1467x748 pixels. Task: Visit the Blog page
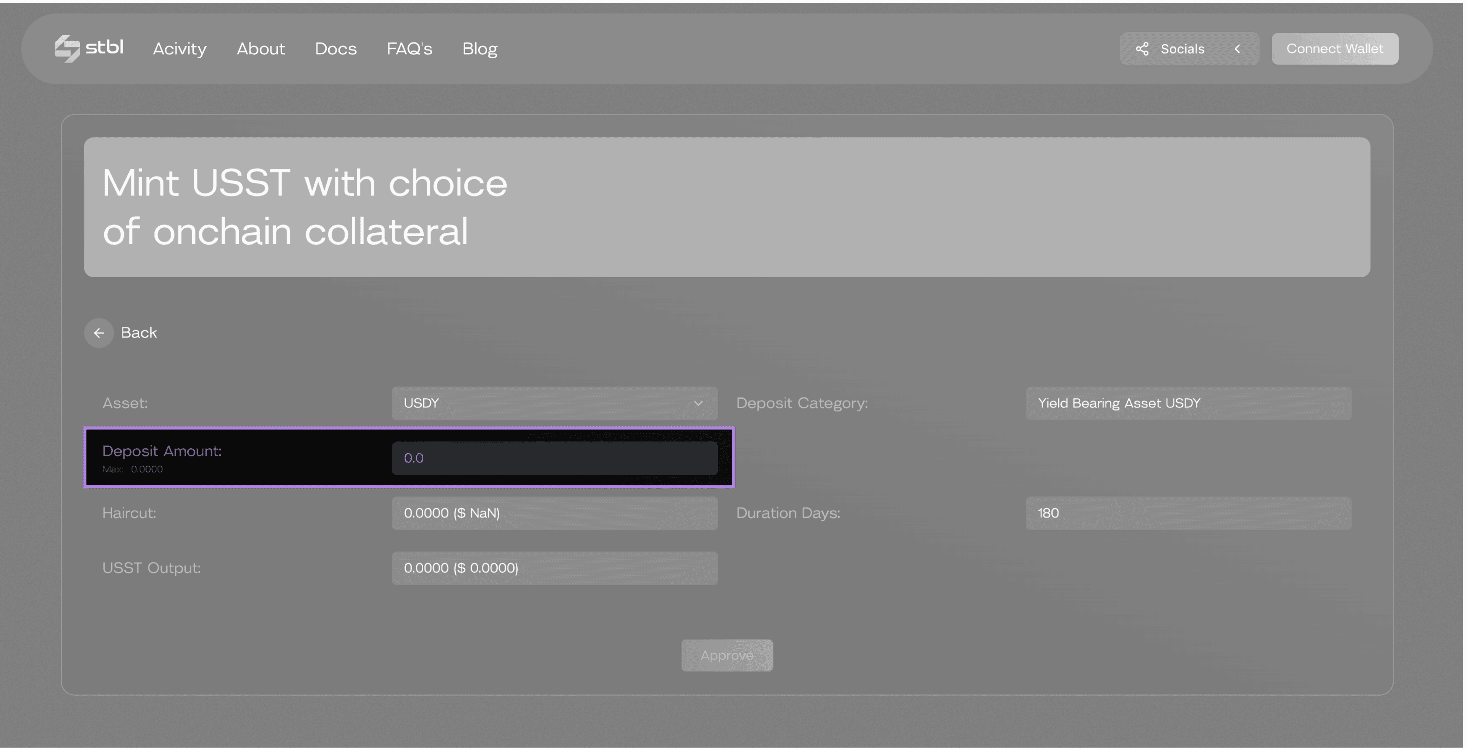[x=479, y=49]
